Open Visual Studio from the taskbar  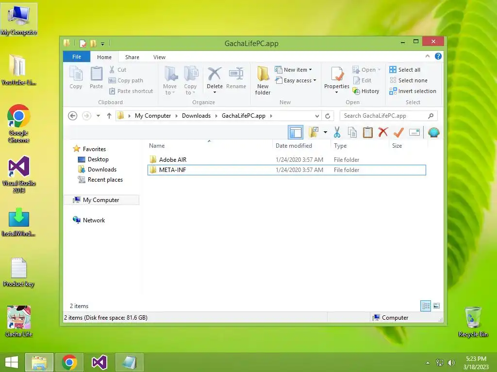99,362
